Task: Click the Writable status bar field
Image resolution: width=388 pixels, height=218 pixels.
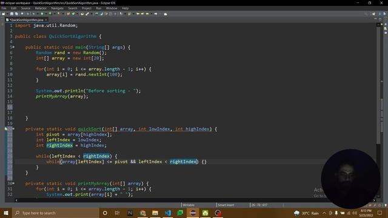Action: (x=189, y=205)
